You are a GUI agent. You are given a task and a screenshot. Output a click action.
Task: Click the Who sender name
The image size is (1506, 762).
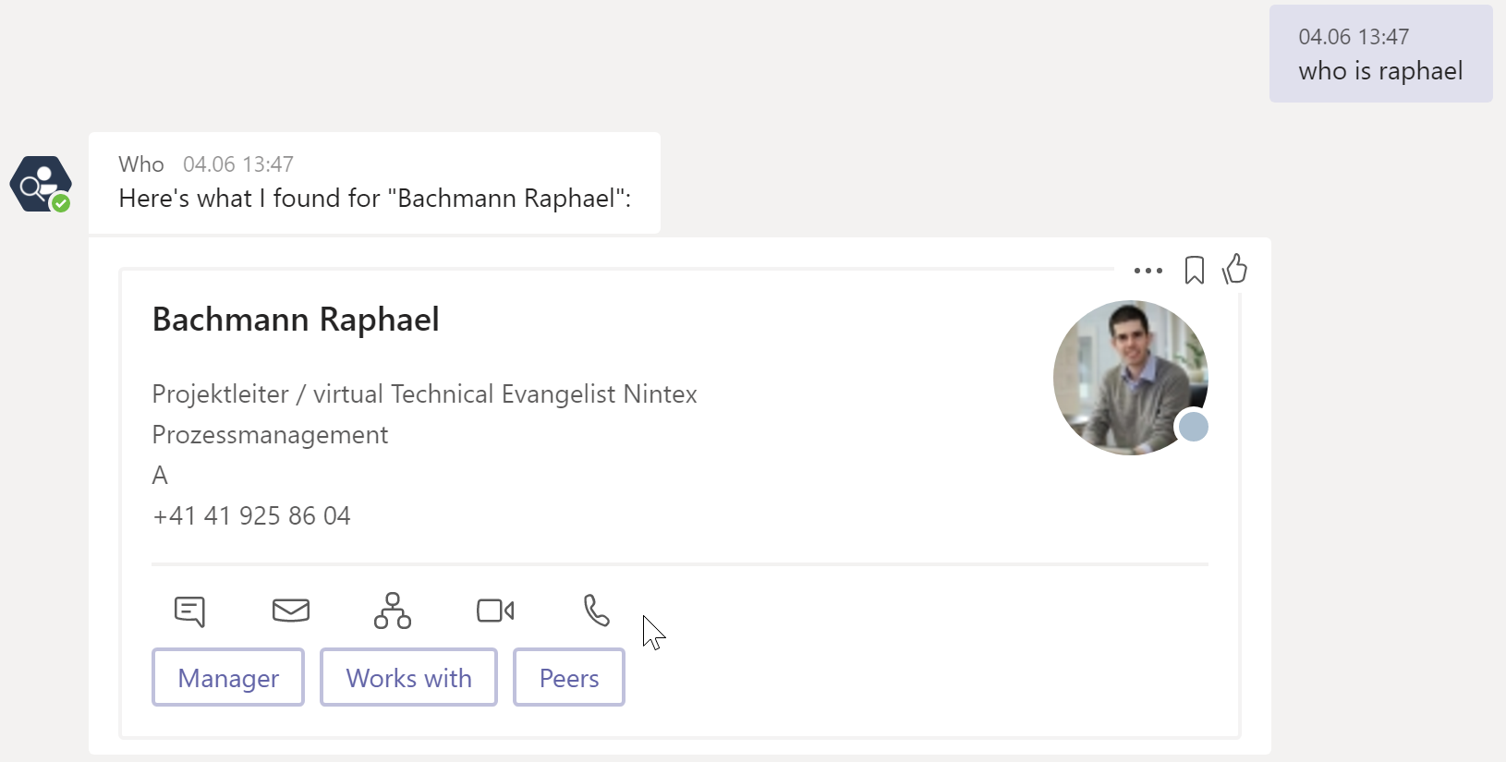(x=141, y=164)
